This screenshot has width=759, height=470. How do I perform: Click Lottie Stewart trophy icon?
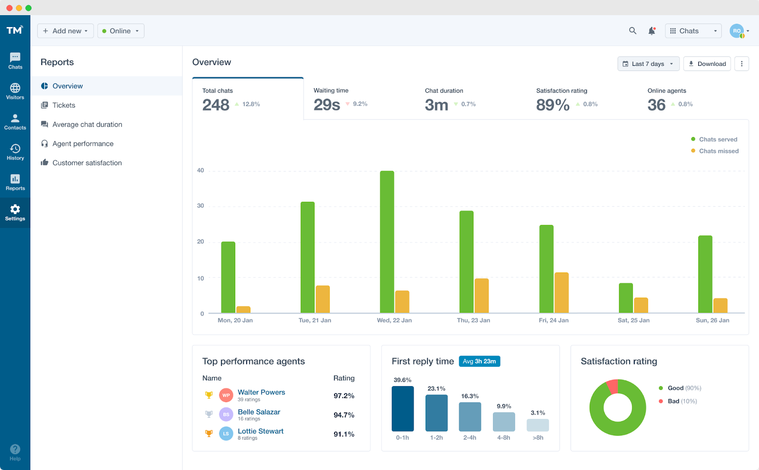click(209, 433)
